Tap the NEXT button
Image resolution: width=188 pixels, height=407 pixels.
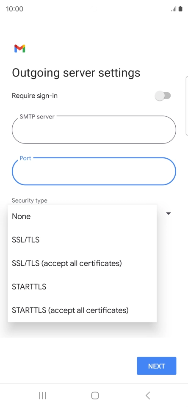(x=157, y=366)
